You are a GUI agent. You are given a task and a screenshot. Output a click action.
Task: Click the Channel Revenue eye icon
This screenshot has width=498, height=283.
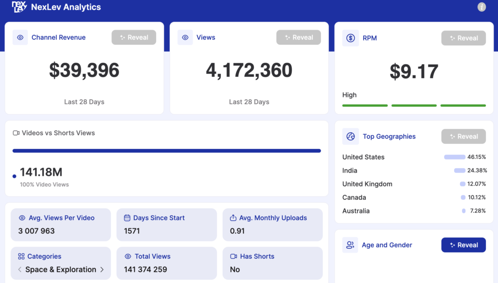pos(20,37)
